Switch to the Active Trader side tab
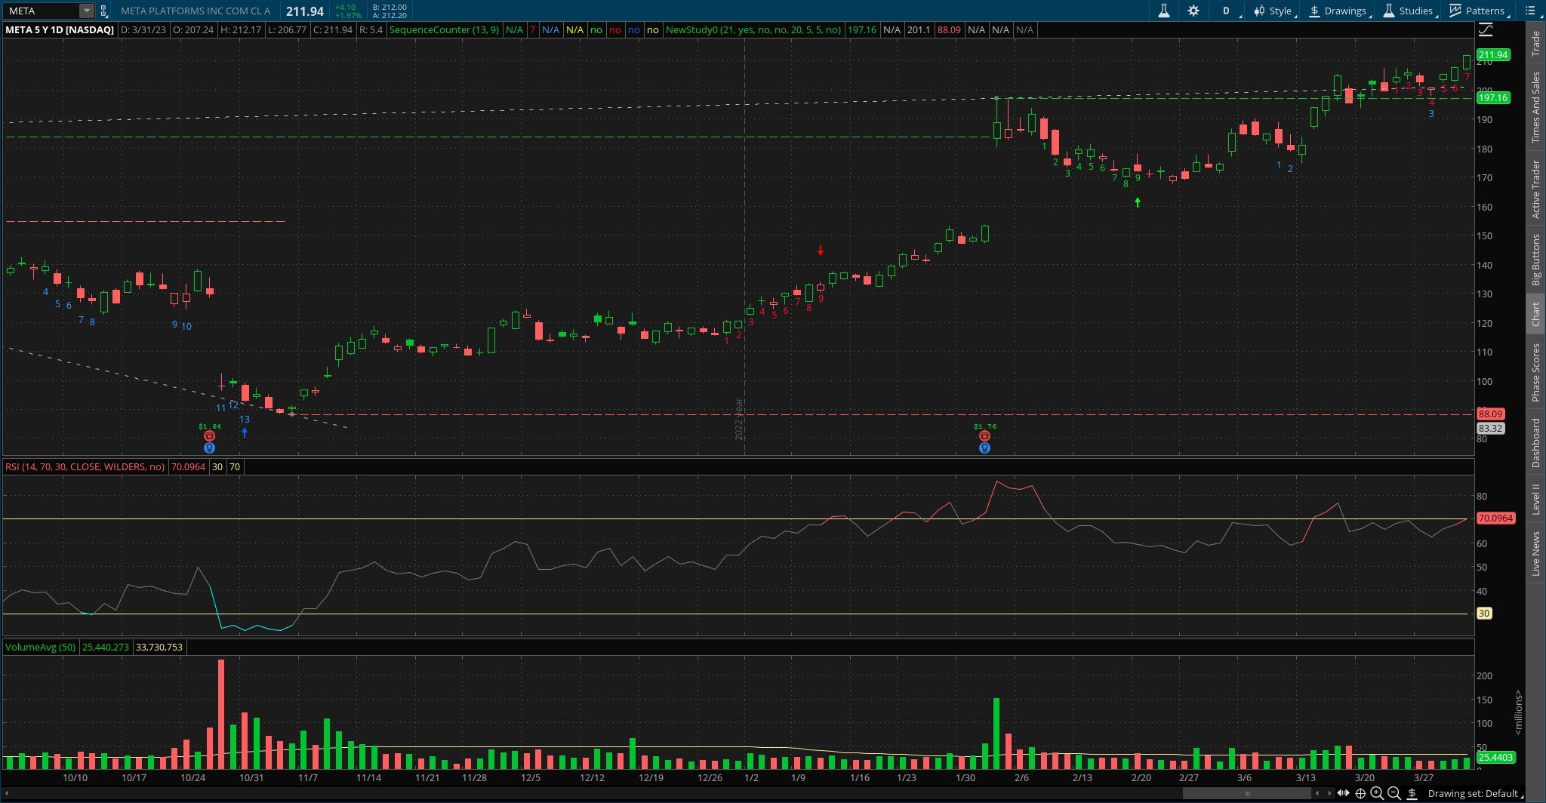 (1535, 189)
